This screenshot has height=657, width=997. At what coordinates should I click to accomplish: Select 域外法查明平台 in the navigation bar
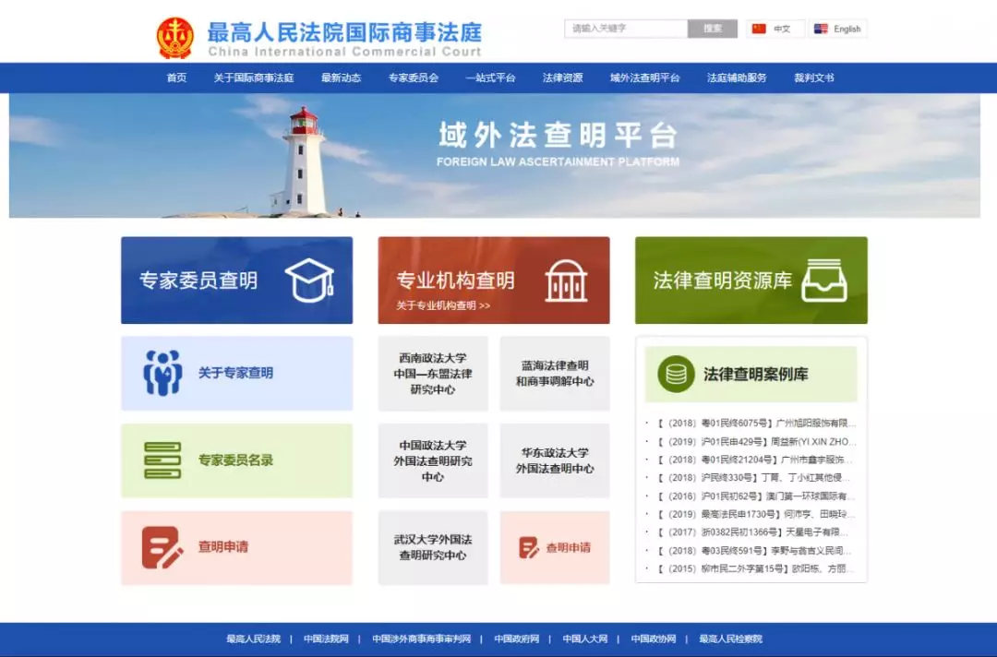click(644, 78)
